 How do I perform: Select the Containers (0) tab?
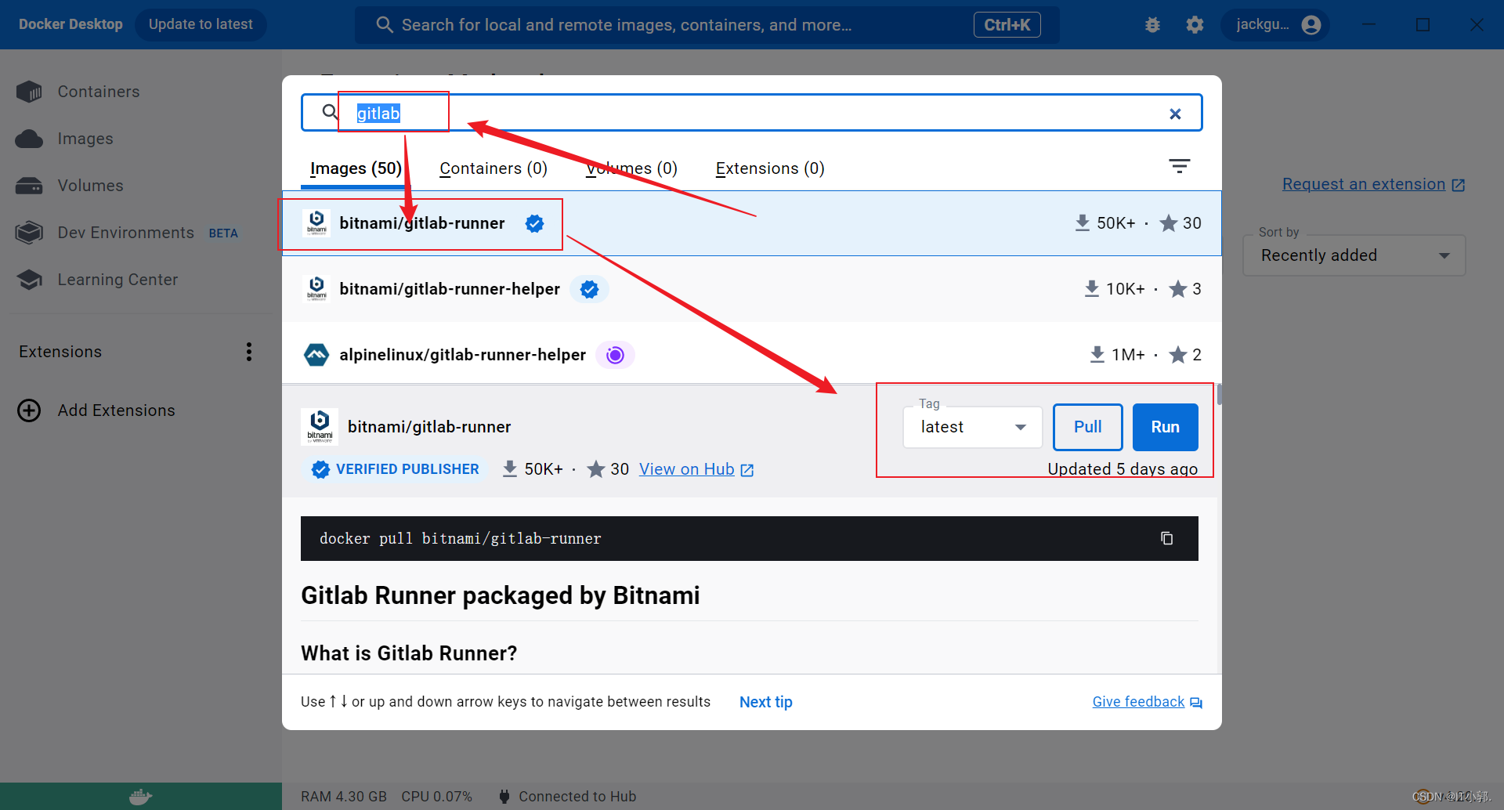(493, 168)
